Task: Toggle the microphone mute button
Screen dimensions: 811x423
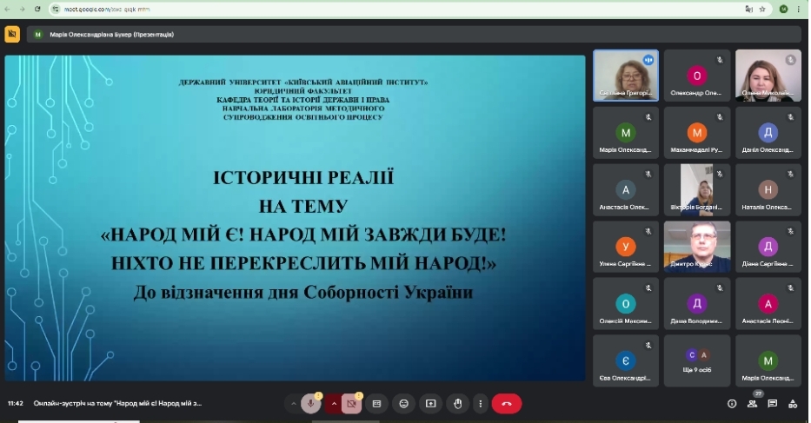Action: tap(310, 404)
